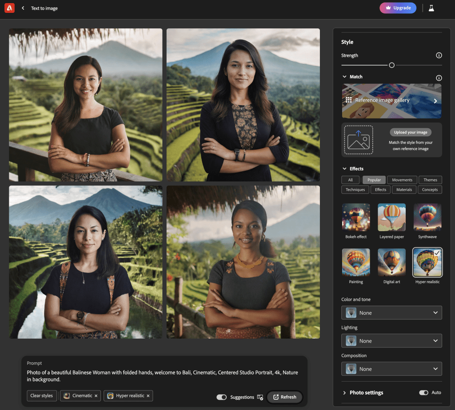Open the Color and tone dropdown
The width and height of the screenshot is (455, 410).
391,313
